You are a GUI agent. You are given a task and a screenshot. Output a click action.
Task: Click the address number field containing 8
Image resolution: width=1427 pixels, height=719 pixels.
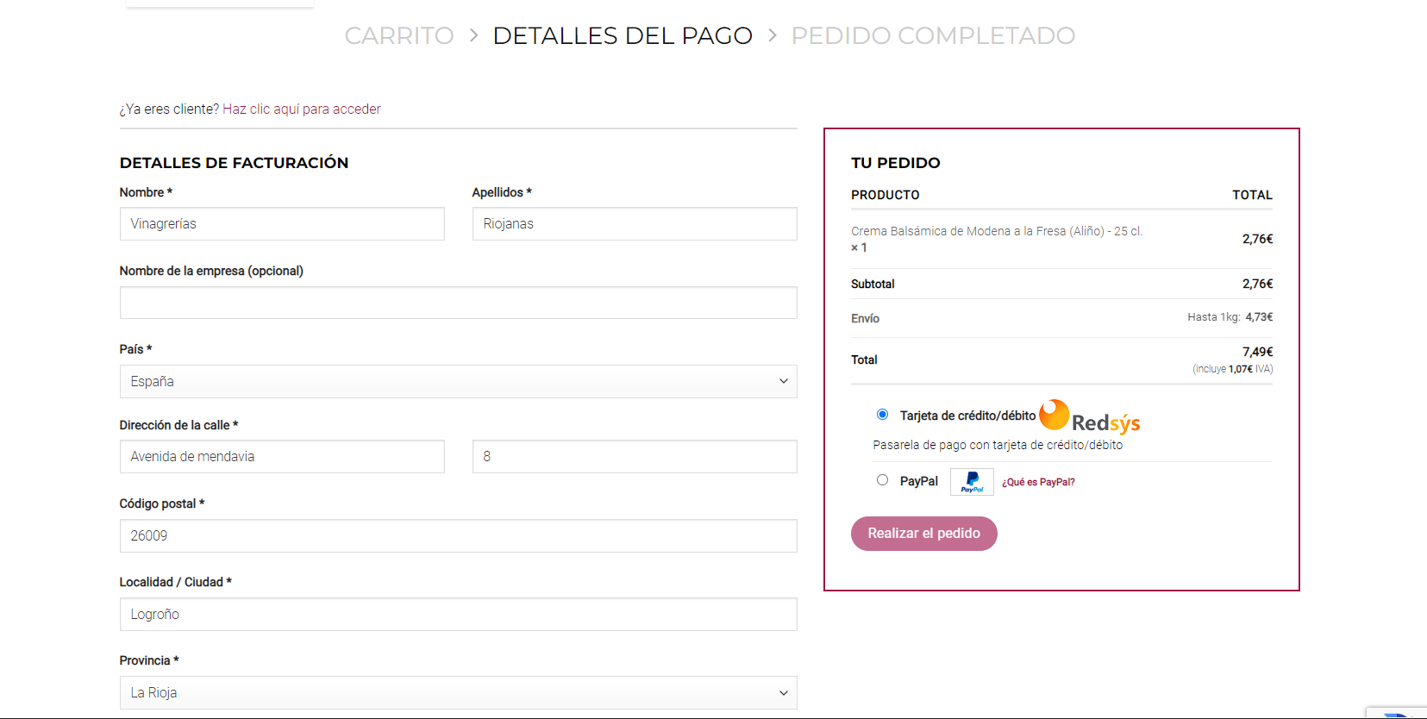point(634,457)
